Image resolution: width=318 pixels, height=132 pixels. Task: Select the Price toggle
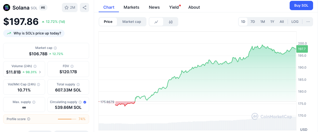108,22
